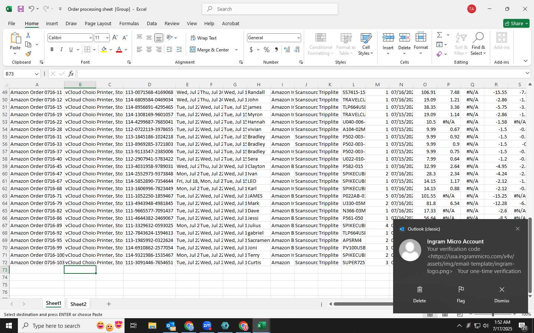Decrease font size with small A icon
Viewport: 534px width, 333px height.
tap(125, 38)
